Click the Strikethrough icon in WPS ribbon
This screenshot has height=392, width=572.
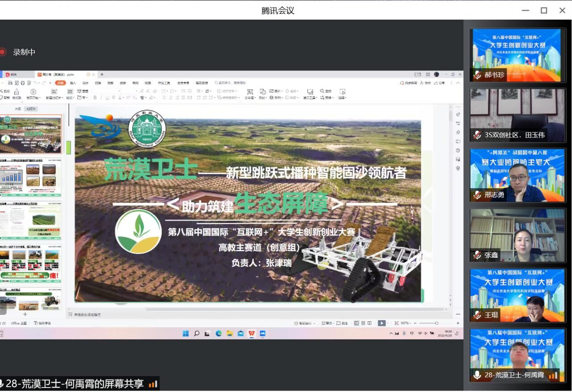[114, 98]
